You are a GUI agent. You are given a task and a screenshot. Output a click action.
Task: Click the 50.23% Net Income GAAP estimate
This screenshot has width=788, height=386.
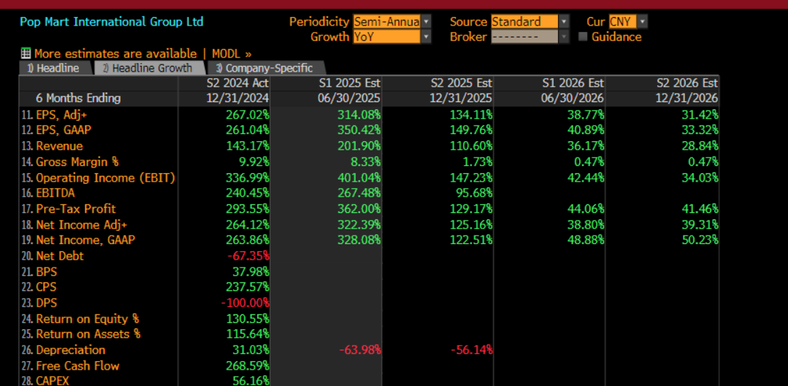699,240
